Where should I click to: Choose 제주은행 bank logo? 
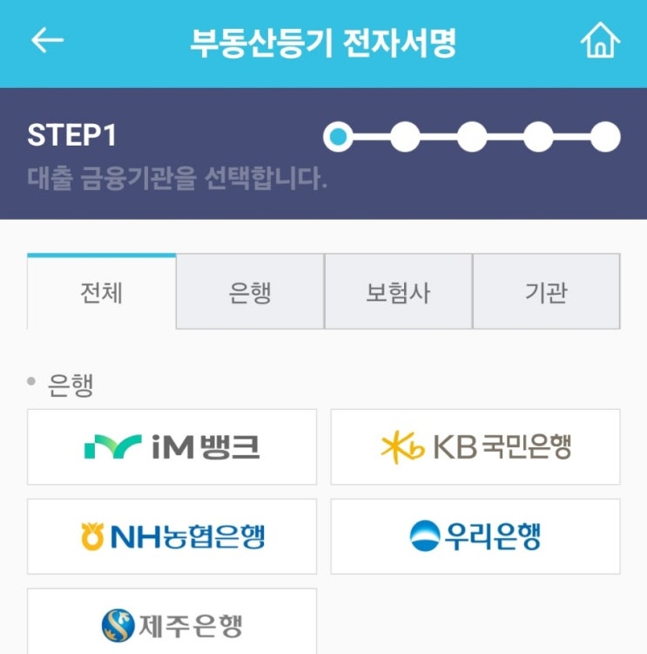click(172, 622)
